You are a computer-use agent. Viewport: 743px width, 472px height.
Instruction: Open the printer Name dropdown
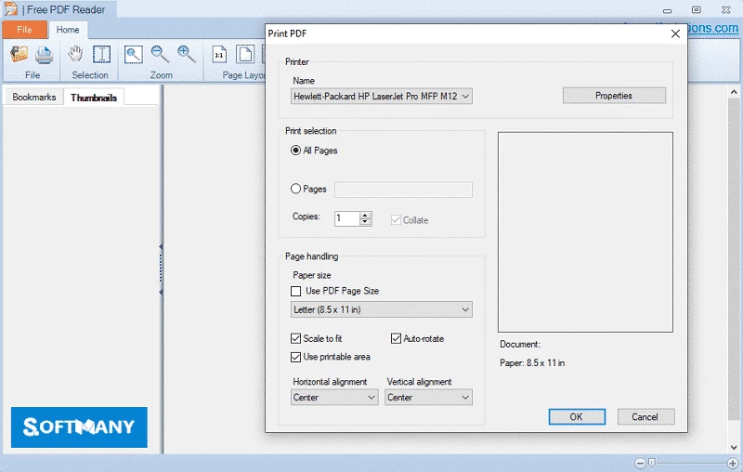tap(382, 96)
